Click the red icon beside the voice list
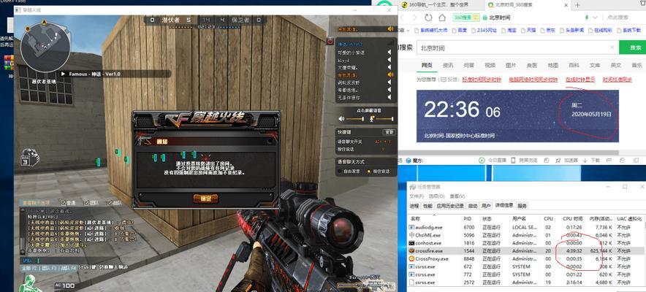The image size is (646, 292). coord(330,42)
